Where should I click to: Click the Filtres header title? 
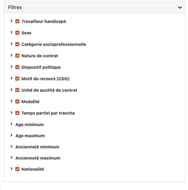15,8
